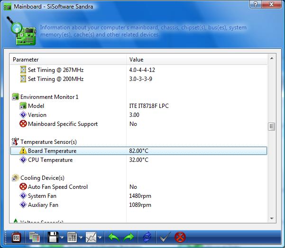Select Set Timing @ 200MHz row
The height and width of the screenshot is (248, 285).
pos(138,79)
